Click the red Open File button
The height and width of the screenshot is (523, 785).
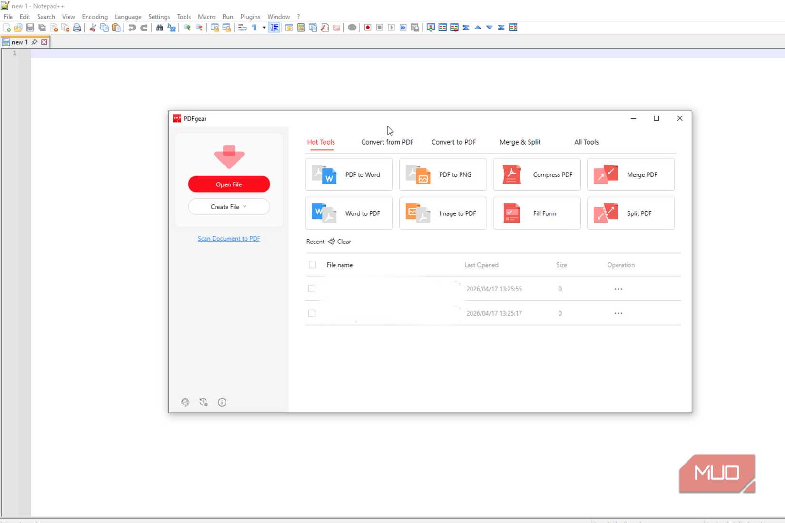tap(229, 184)
